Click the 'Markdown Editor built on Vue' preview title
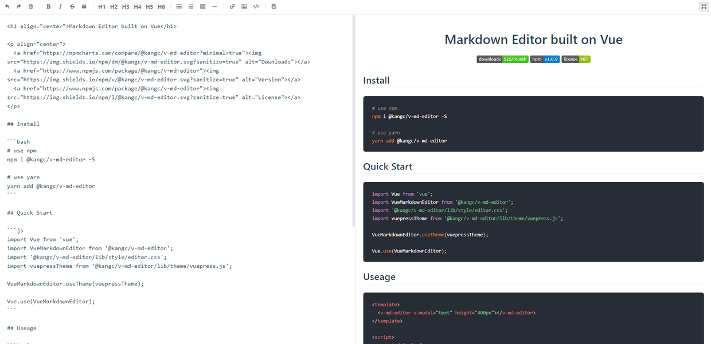Viewport: 711px width, 344px height. tap(533, 39)
